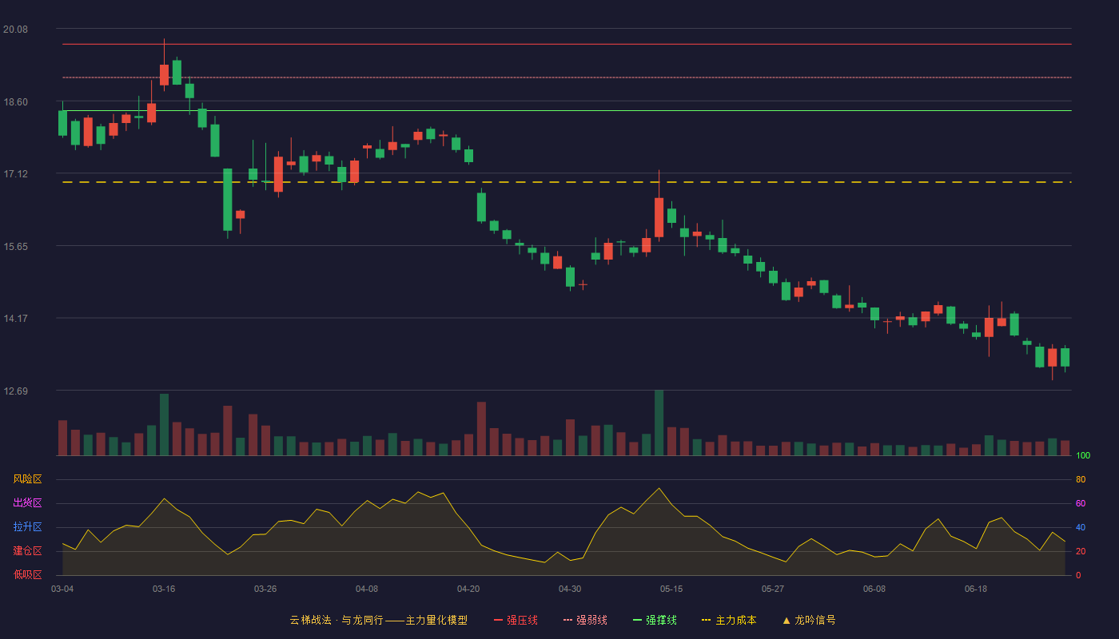Click the 05-15 date axis label
The width and height of the screenshot is (1119, 639).
point(671,589)
